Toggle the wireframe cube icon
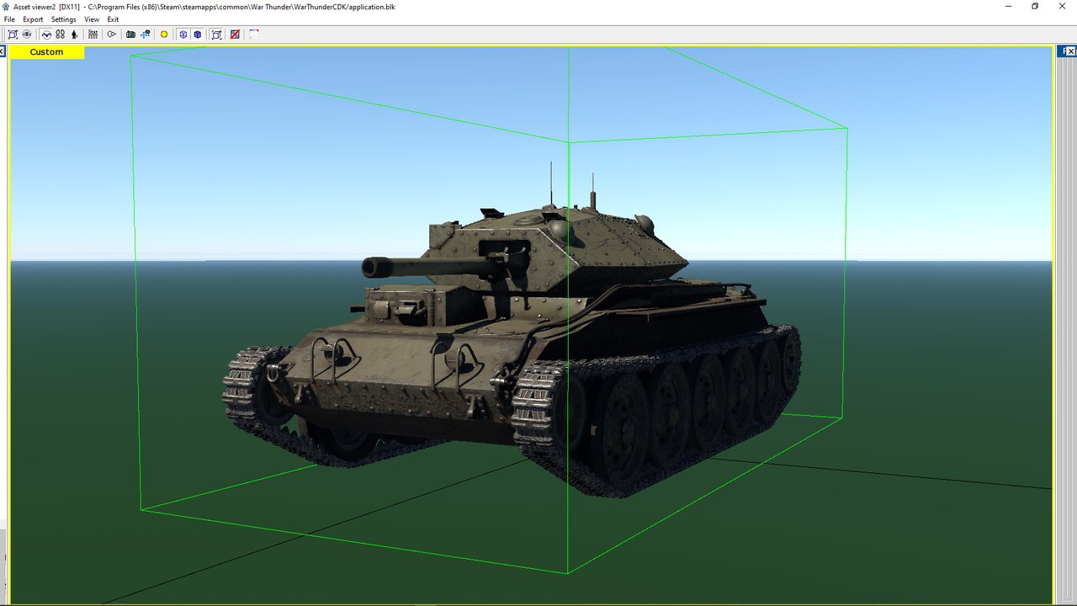Screen dimensions: 1077x606 [x=183, y=35]
